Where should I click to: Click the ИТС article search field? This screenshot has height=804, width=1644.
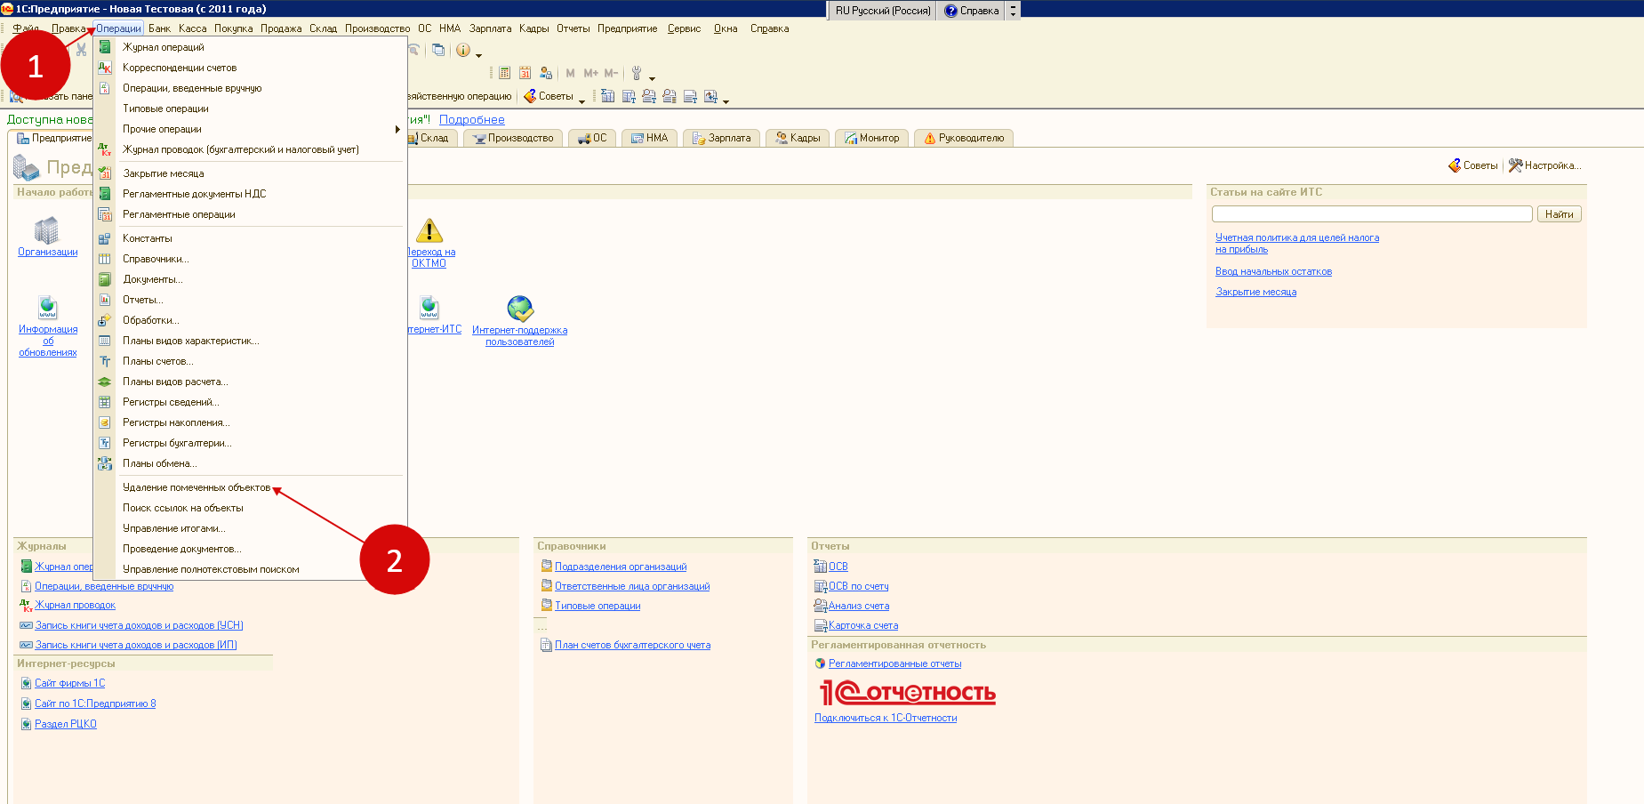(x=1372, y=213)
